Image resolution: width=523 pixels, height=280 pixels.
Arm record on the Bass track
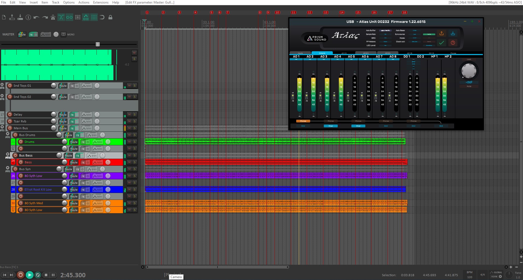tap(21, 162)
